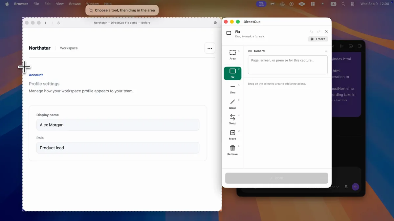This screenshot has width=394, height=221.
Task: Open the three-dot menu beside Workspace
Action: (x=210, y=48)
